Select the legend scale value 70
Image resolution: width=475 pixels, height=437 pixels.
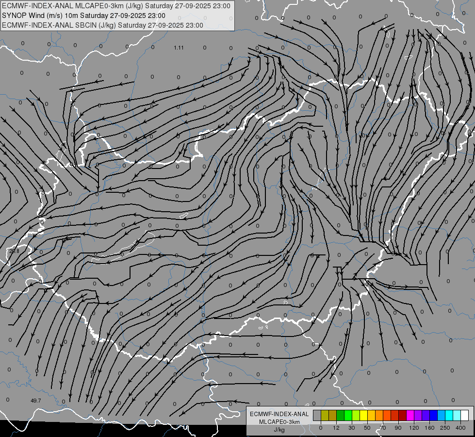pyautogui.click(x=383, y=428)
